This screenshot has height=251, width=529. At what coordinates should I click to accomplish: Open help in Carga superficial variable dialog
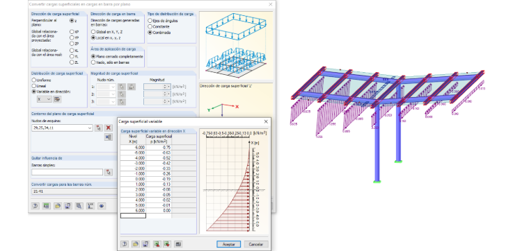pyautogui.click(x=125, y=244)
